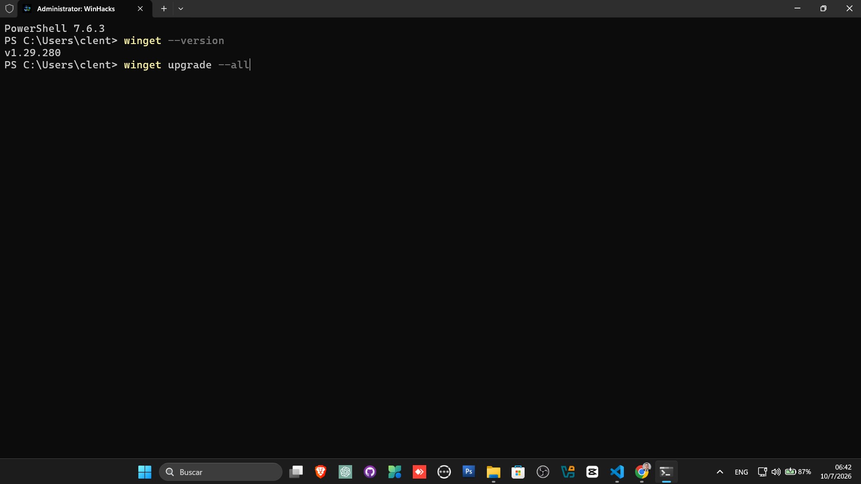Open the VS lock app on taskbar
The height and width of the screenshot is (484, 861).
pos(568,472)
